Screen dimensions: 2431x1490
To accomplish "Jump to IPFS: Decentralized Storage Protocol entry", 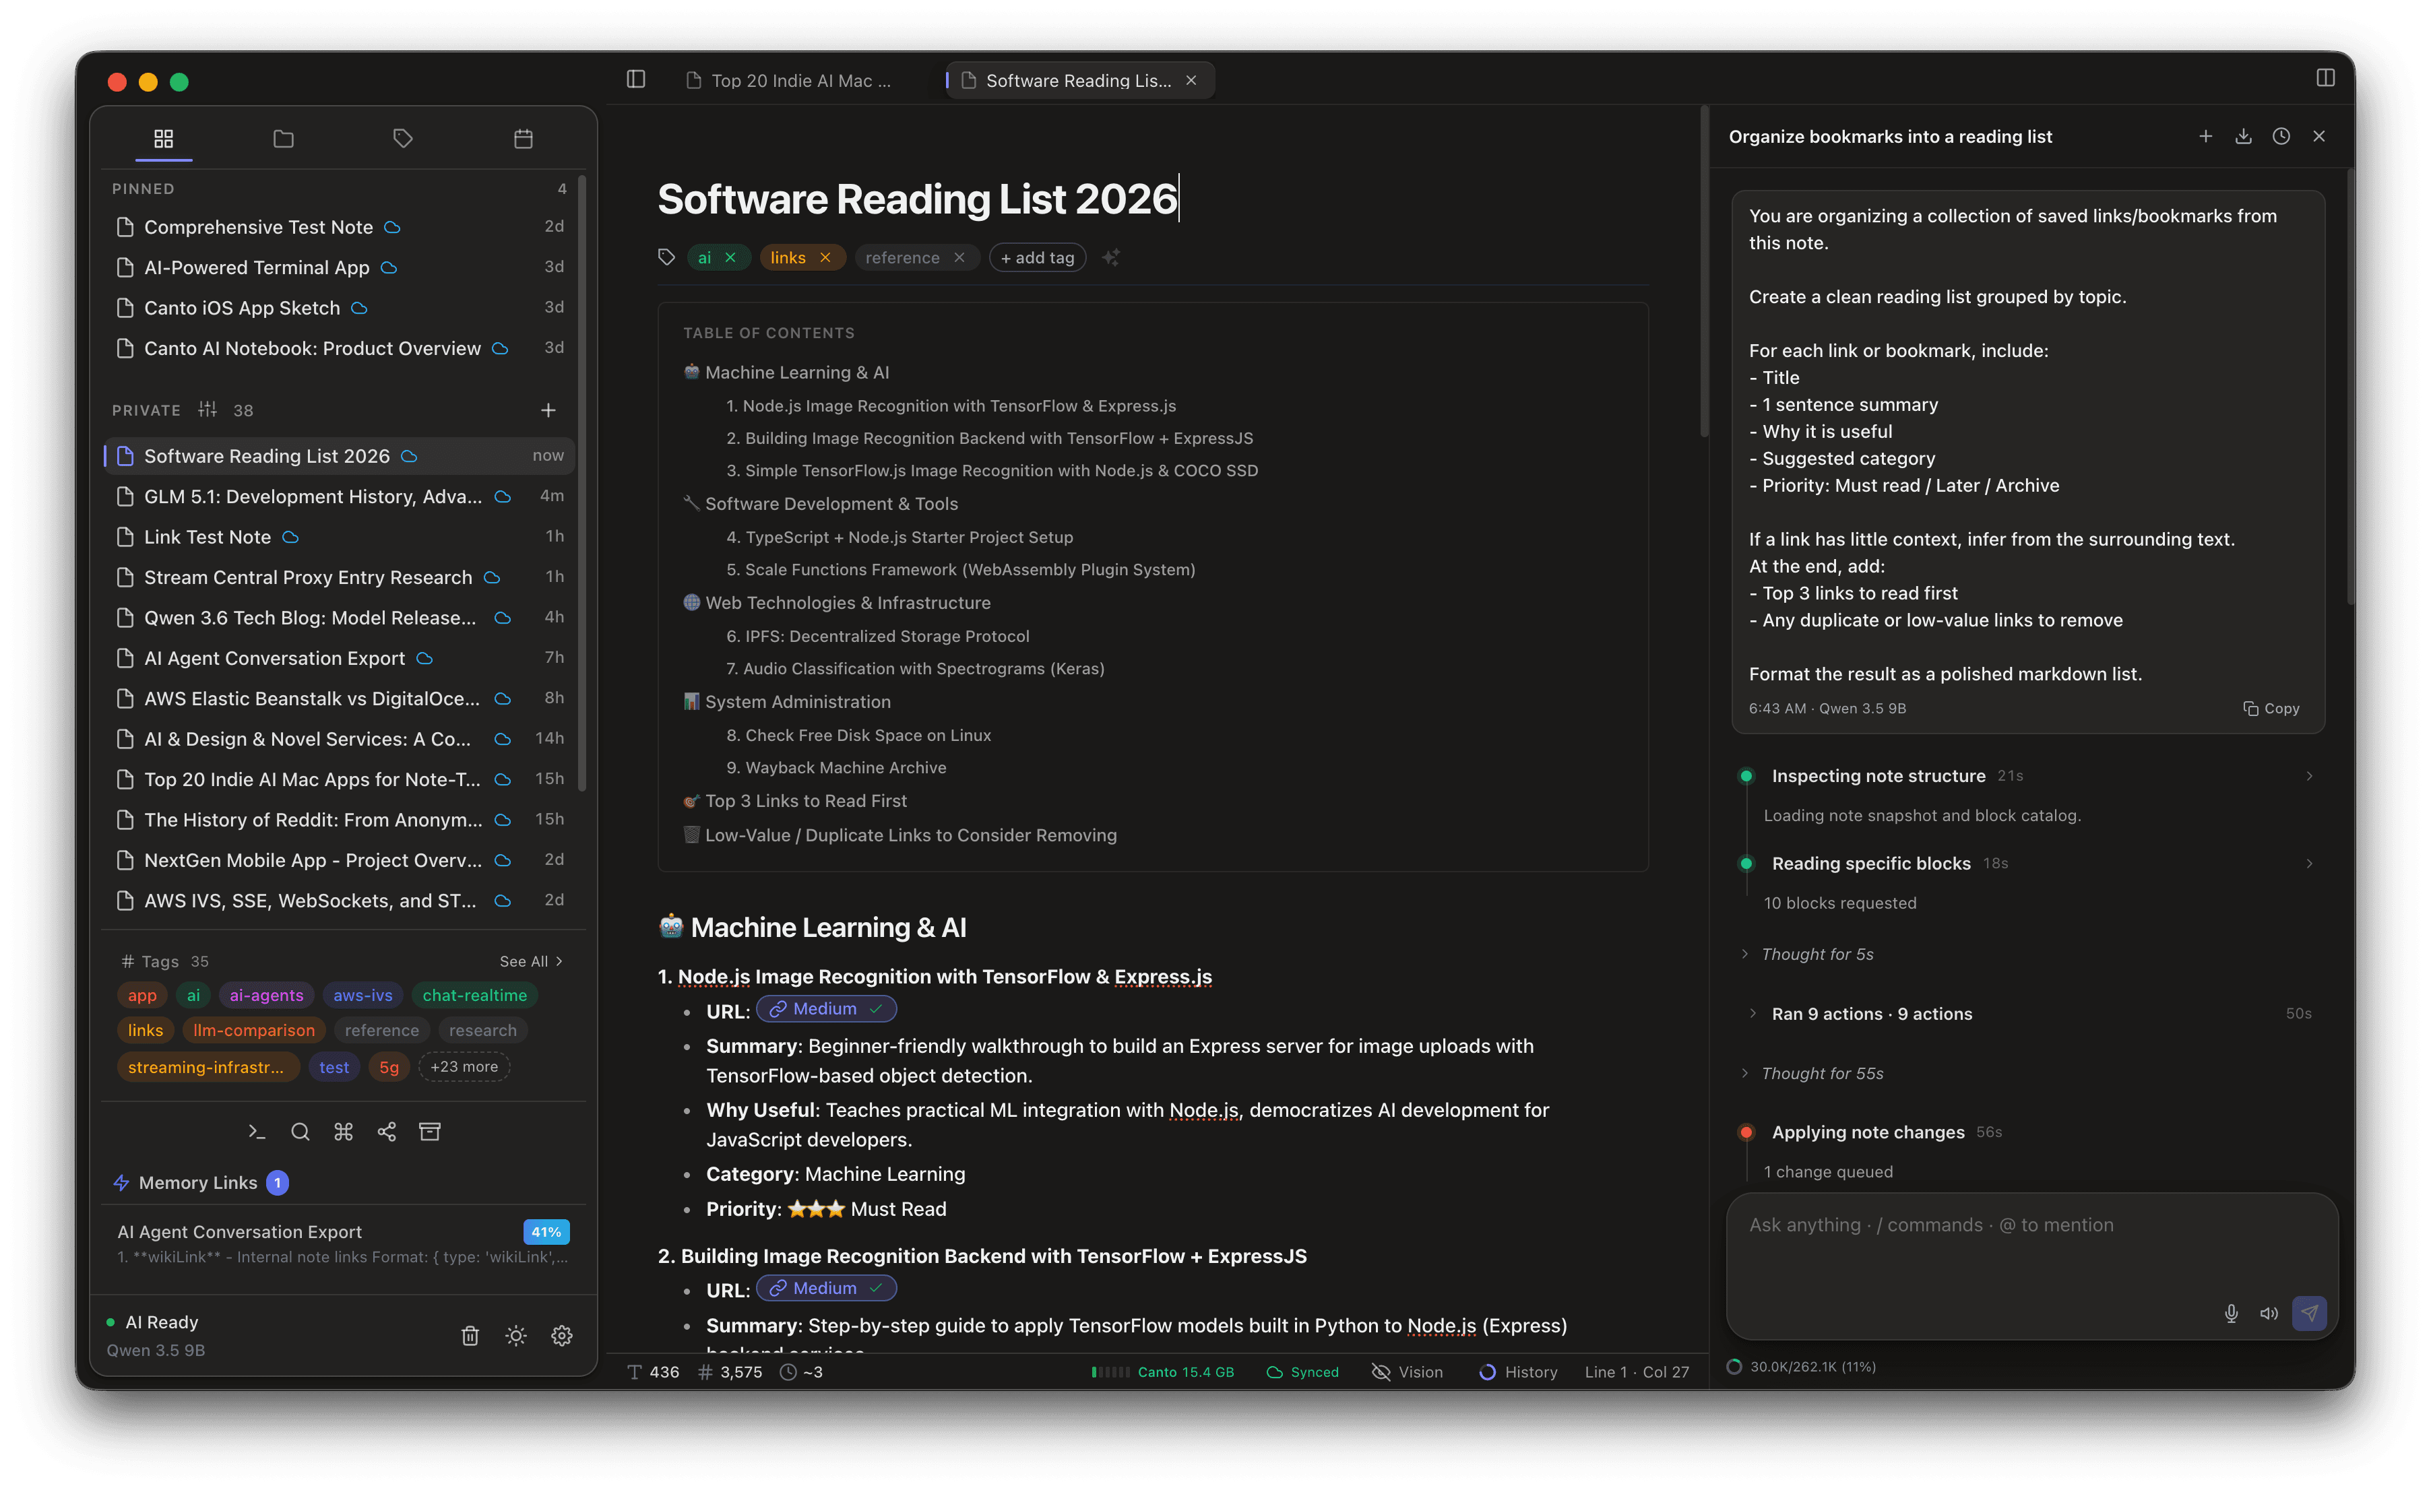I will tap(877, 636).
